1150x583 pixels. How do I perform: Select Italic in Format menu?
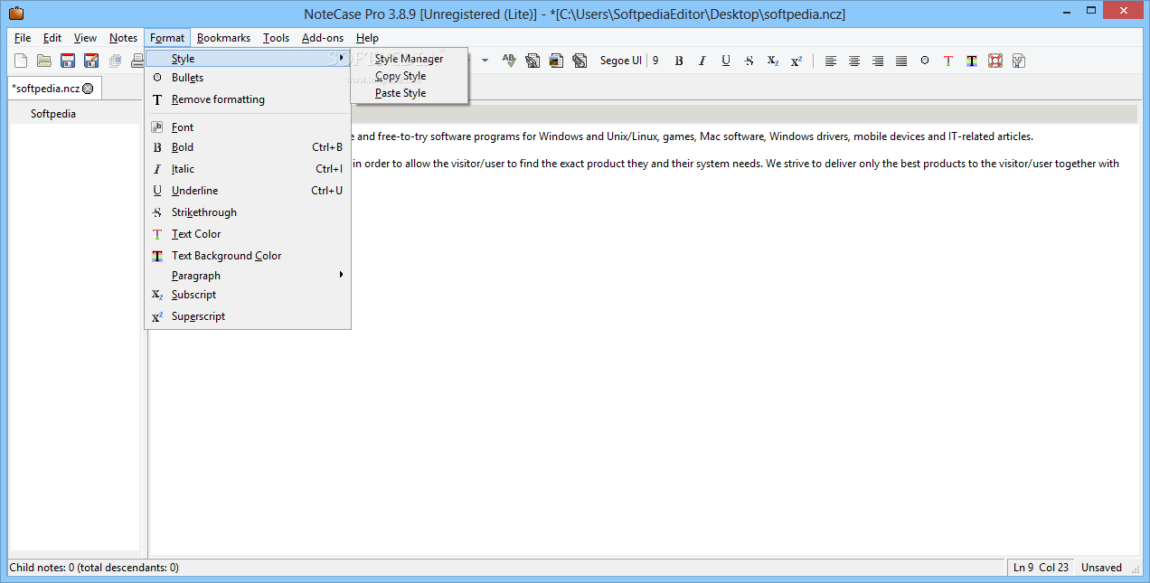(x=248, y=169)
